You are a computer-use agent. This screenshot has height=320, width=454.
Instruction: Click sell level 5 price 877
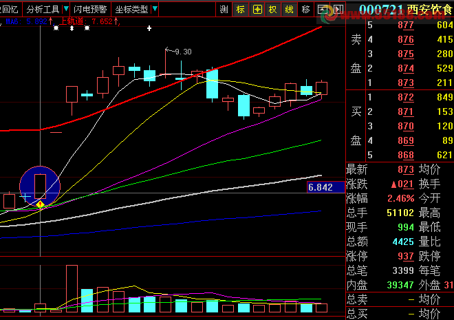pos(406,25)
